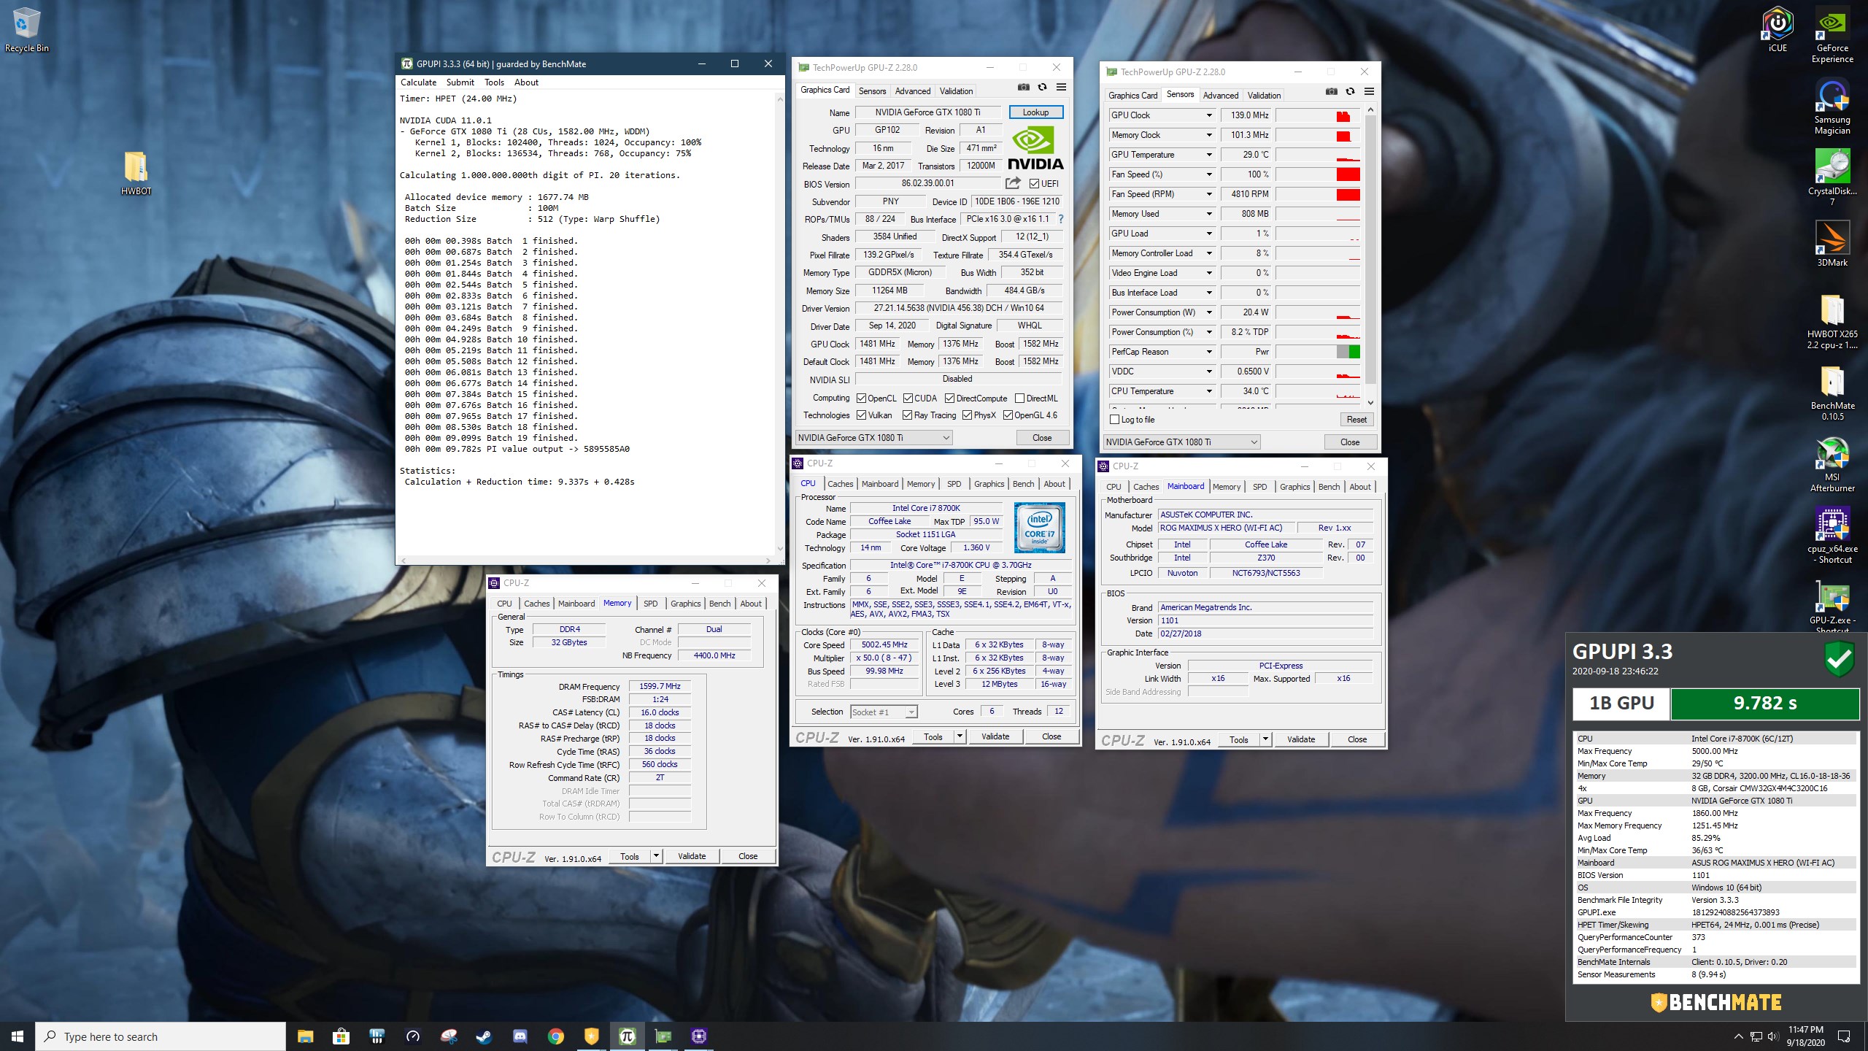Screen dimensions: 1868x1051
Task: Open cpuz_x64.exe shortcut
Action: coord(1832,536)
